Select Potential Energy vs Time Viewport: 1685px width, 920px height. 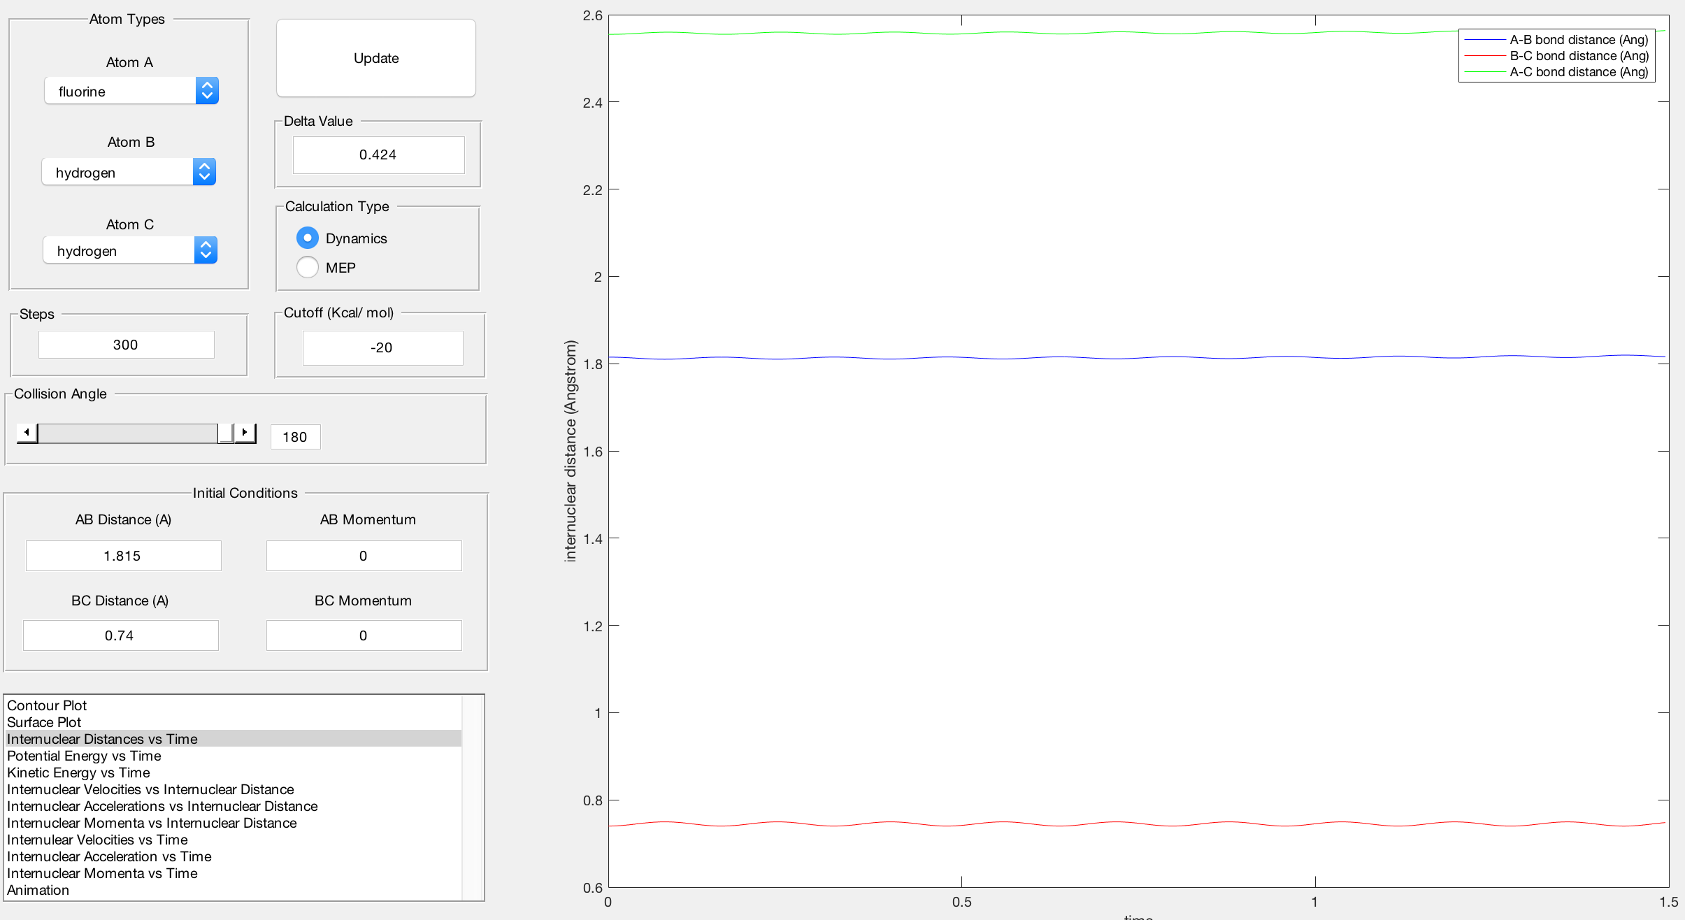pos(234,756)
